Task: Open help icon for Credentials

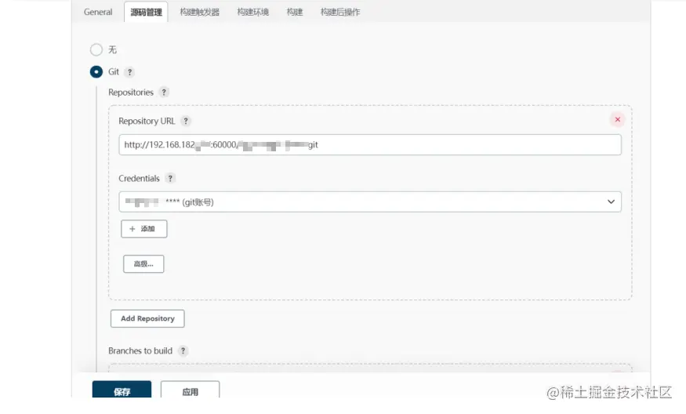Action: click(x=170, y=178)
